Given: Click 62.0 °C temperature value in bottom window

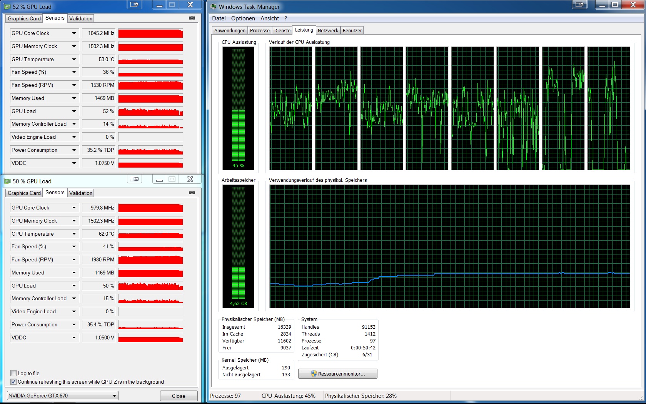Looking at the screenshot, I should (99, 234).
